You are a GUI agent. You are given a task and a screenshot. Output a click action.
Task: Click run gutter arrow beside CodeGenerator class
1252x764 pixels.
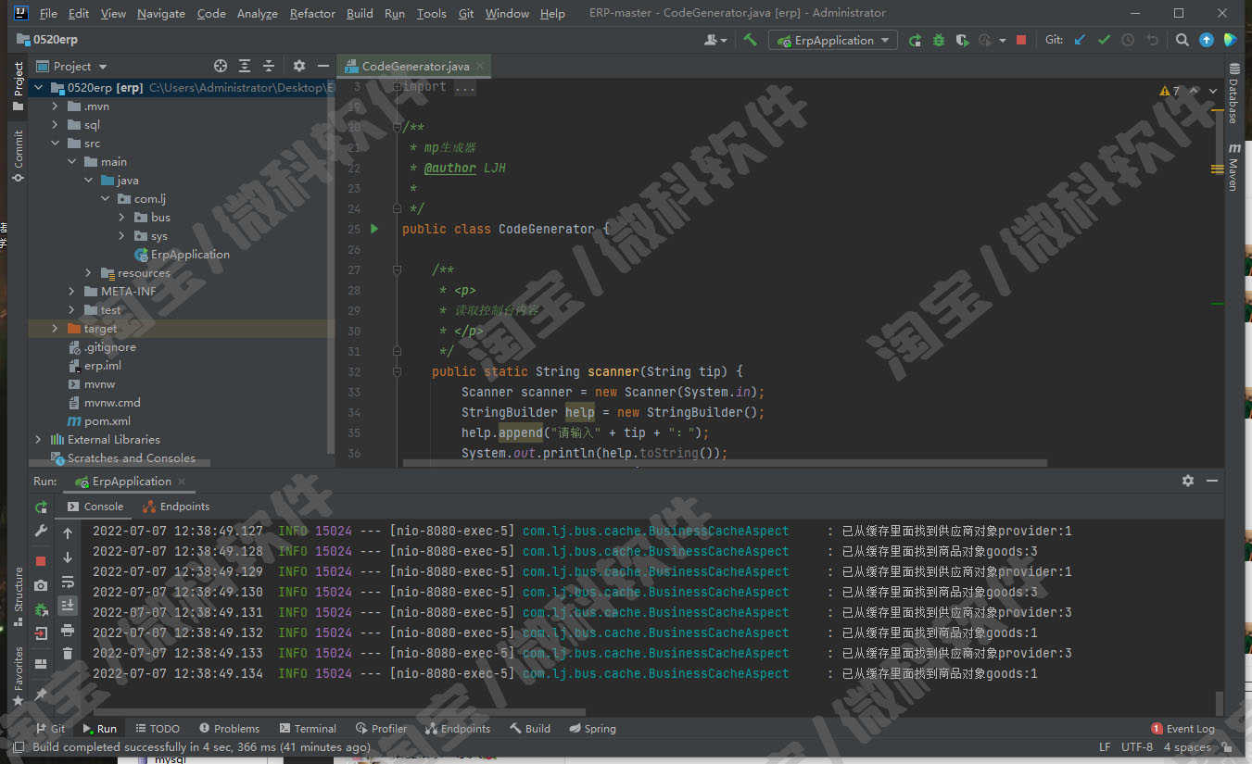[374, 229]
